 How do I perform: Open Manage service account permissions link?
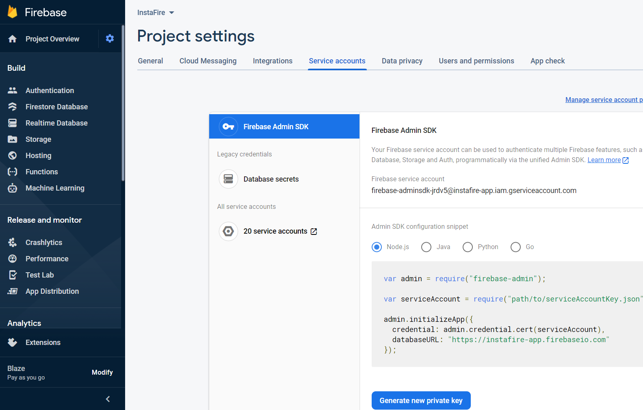coord(604,100)
